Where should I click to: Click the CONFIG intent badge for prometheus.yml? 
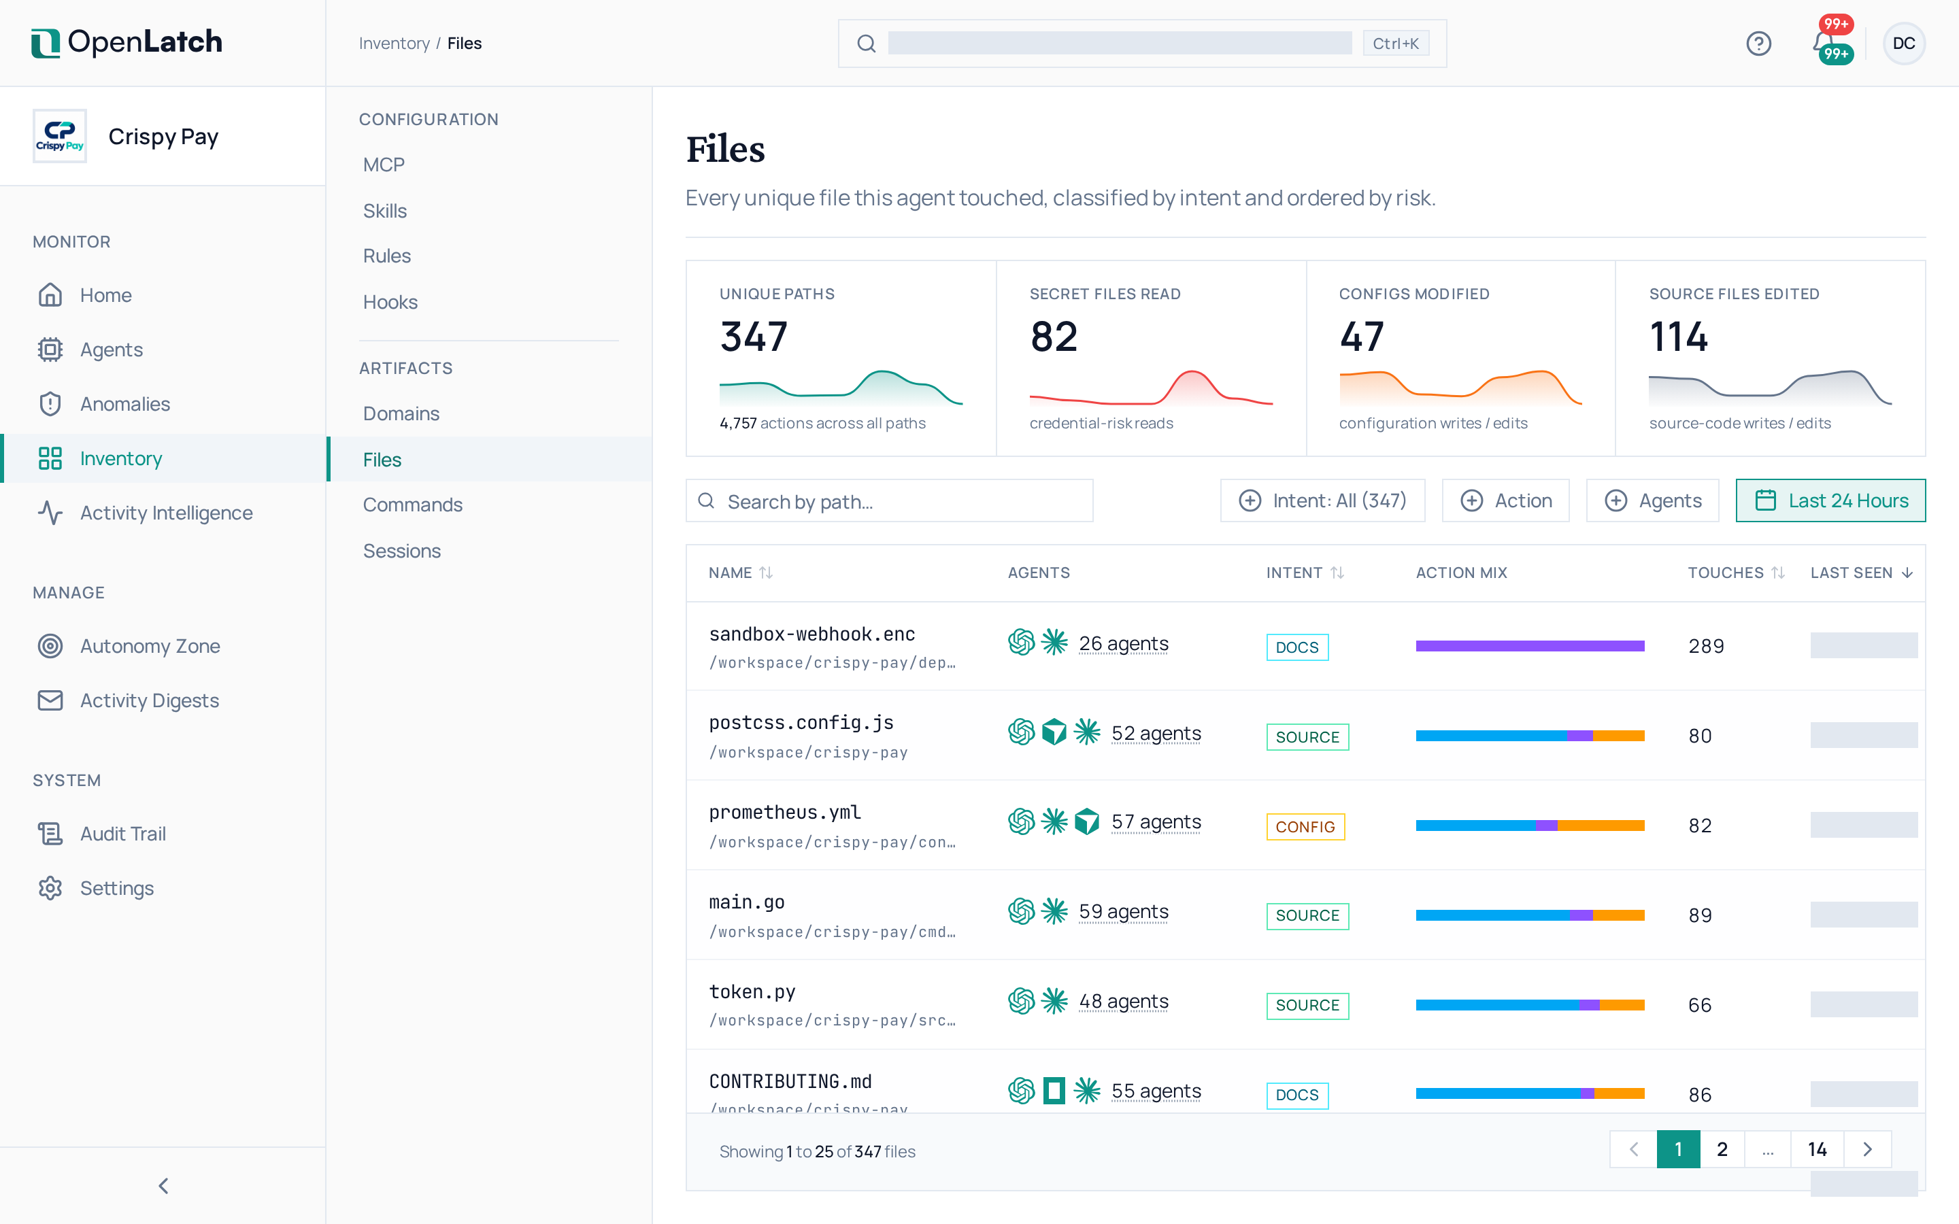point(1305,826)
